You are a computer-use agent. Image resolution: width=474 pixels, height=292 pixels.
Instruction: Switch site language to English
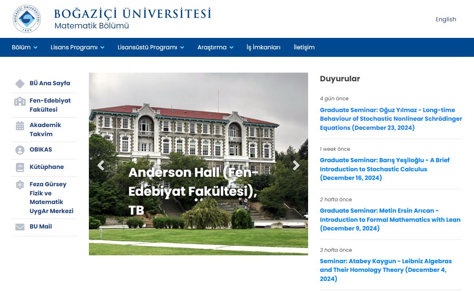click(x=446, y=19)
